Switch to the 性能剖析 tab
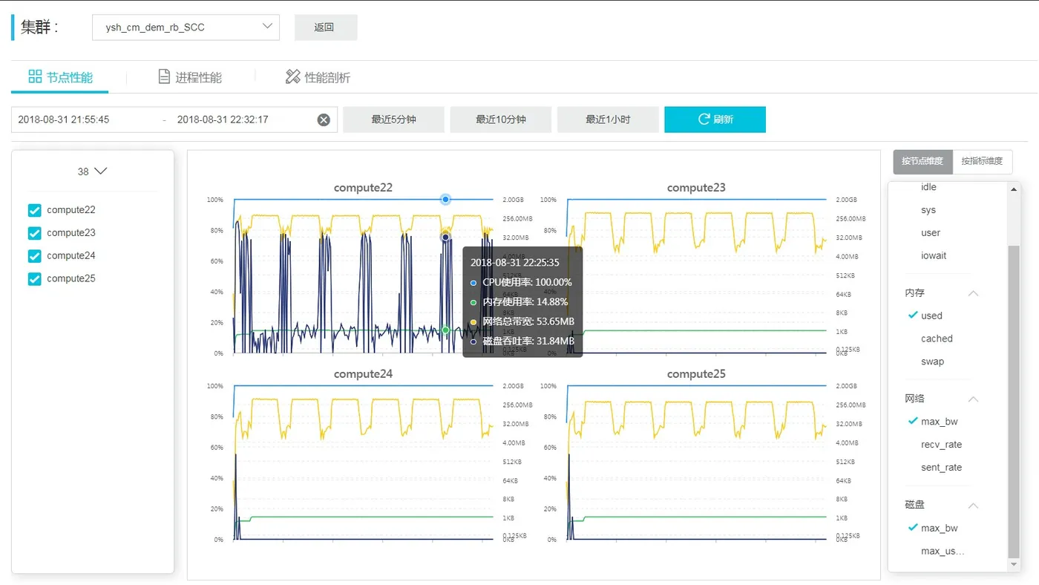Screen dimensions: 1039x585 318,77
